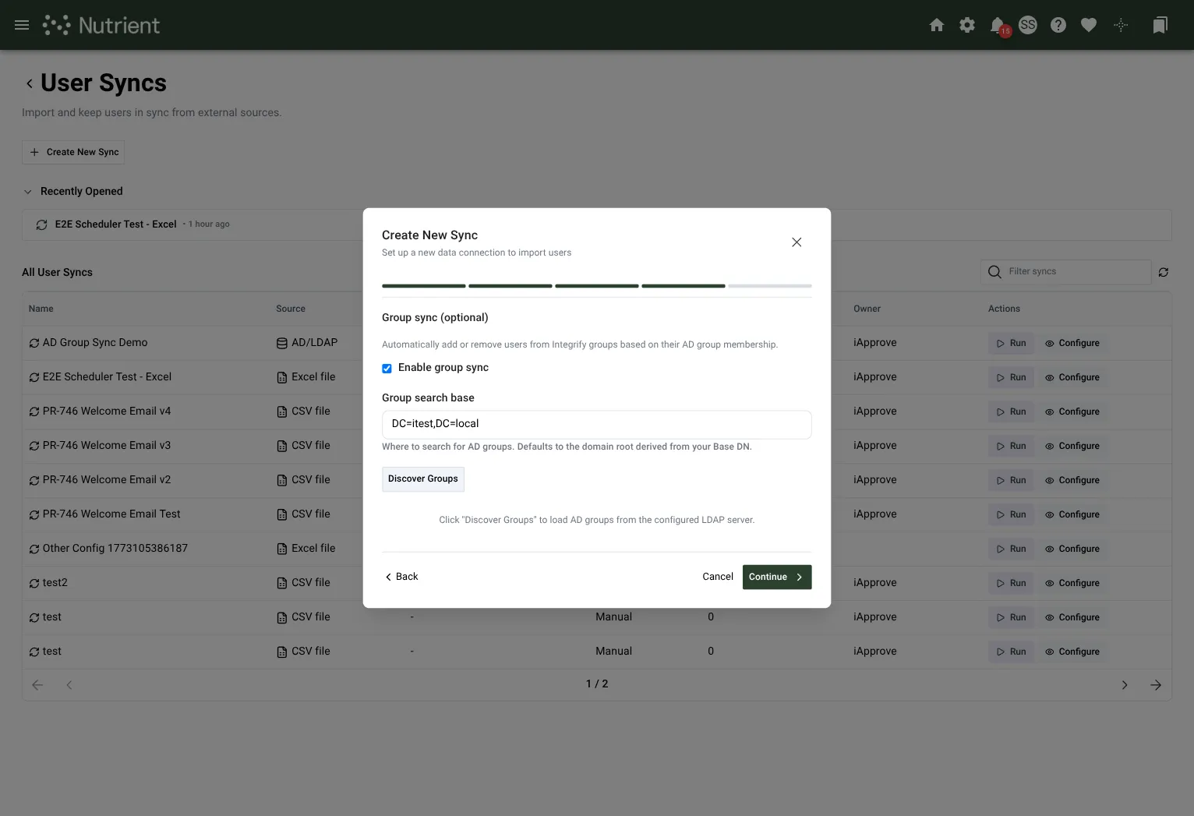Image resolution: width=1194 pixels, height=816 pixels.
Task: Go to the next page chevron
Action: [x=1125, y=685]
